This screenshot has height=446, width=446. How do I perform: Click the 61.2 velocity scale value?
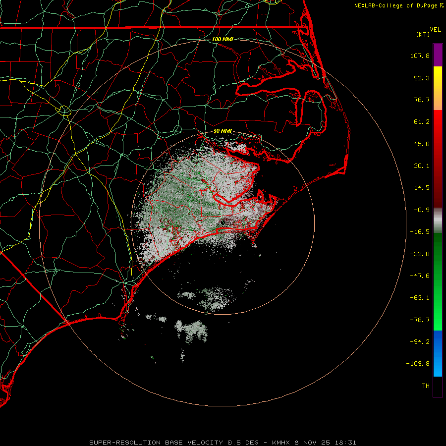[422, 122]
